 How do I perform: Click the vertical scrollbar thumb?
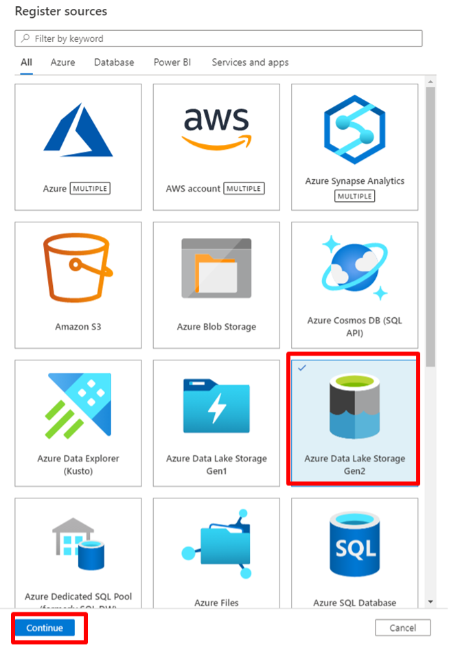430,227
